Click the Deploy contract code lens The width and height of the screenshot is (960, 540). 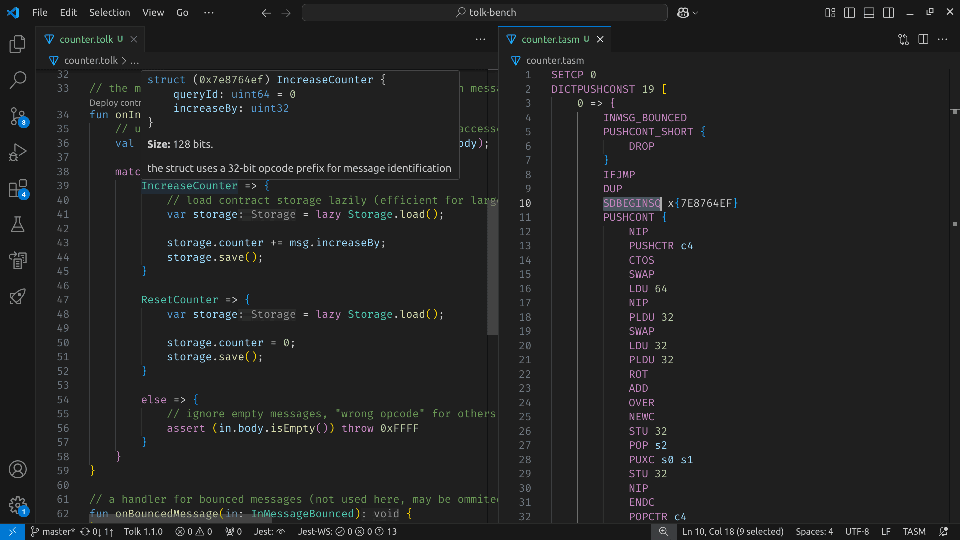pos(115,103)
